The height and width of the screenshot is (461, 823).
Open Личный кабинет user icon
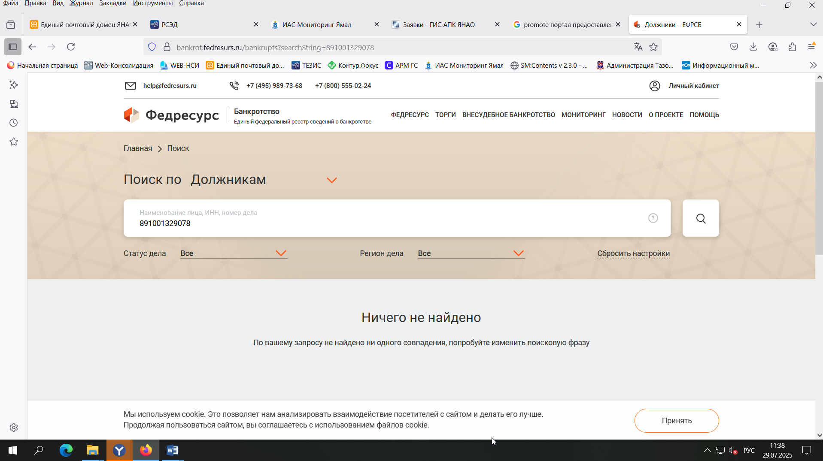[x=655, y=86]
